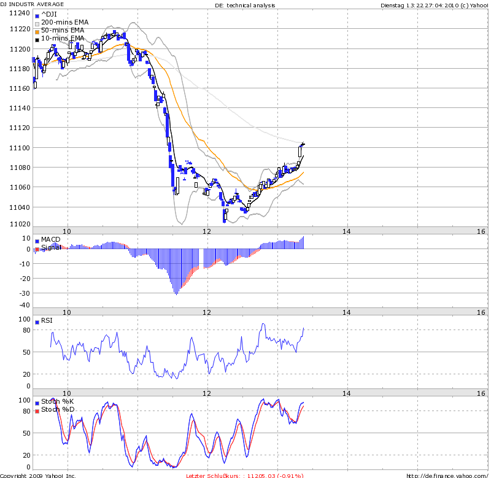The height and width of the screenshot is (478, 491).
Task: Click hour 12 on price chart time axis
Action: click(x=207, y=231)
